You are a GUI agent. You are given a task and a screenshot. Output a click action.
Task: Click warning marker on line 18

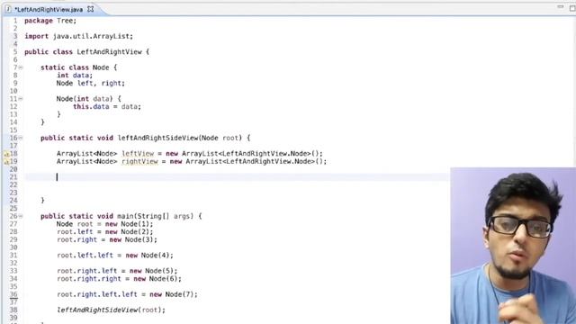pyautogui.click(x=6, y=154)
